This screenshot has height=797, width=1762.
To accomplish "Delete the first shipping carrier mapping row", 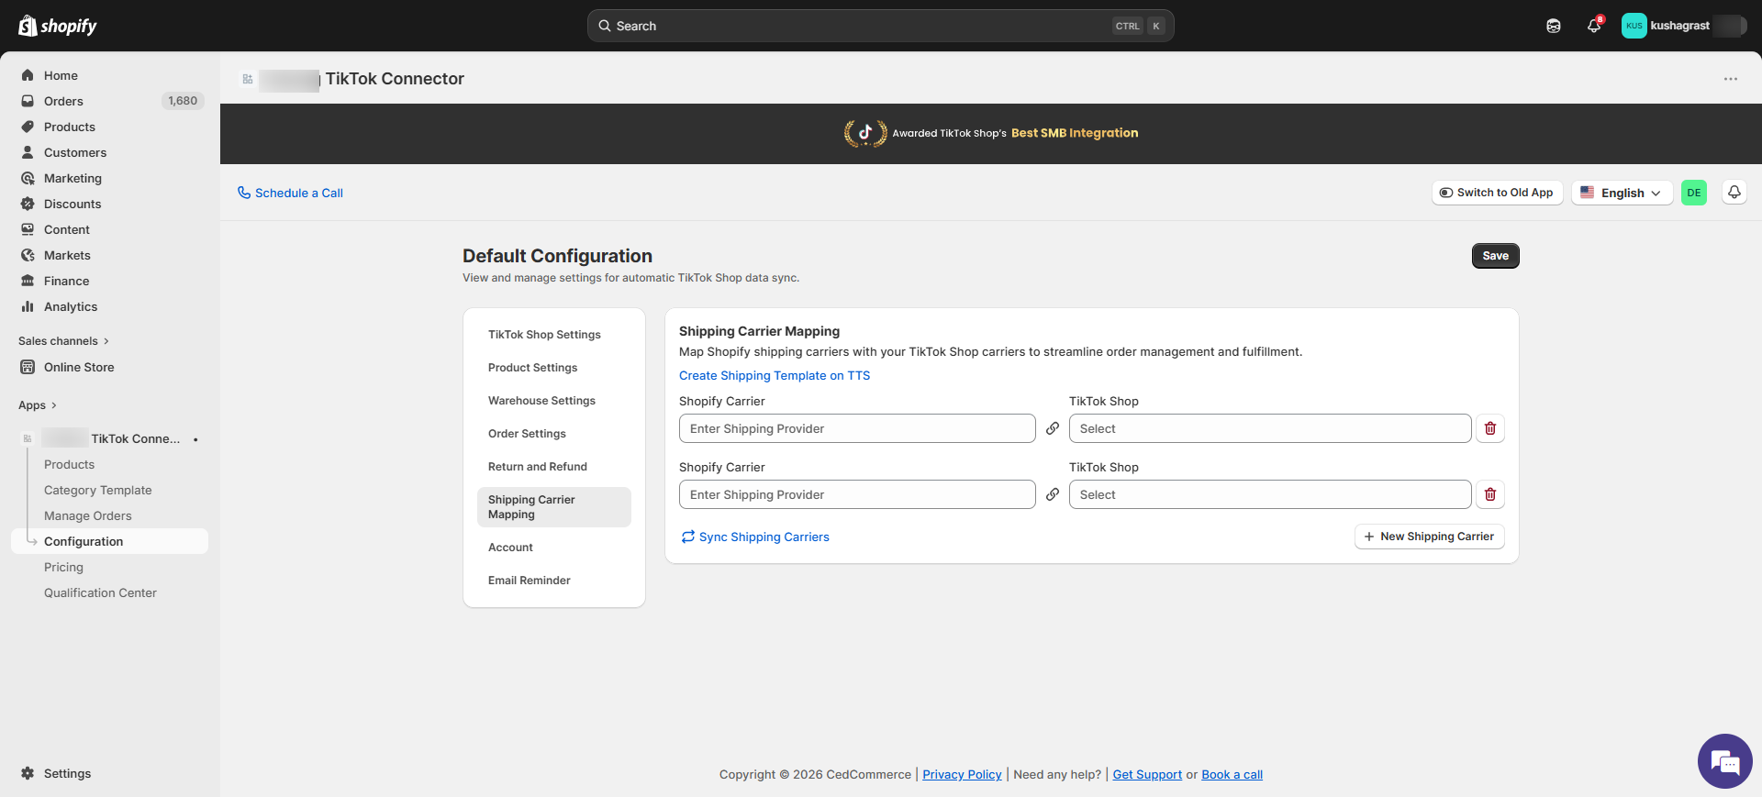I will pyautogui.click(x=1489, y=428).
